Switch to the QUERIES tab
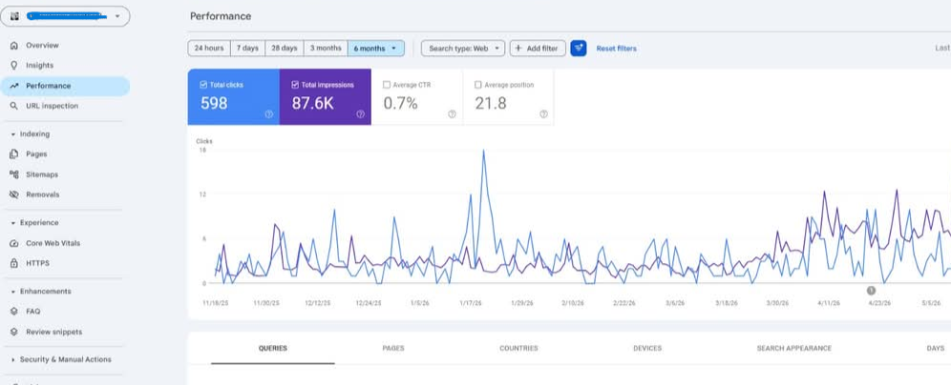 (273, 349)
